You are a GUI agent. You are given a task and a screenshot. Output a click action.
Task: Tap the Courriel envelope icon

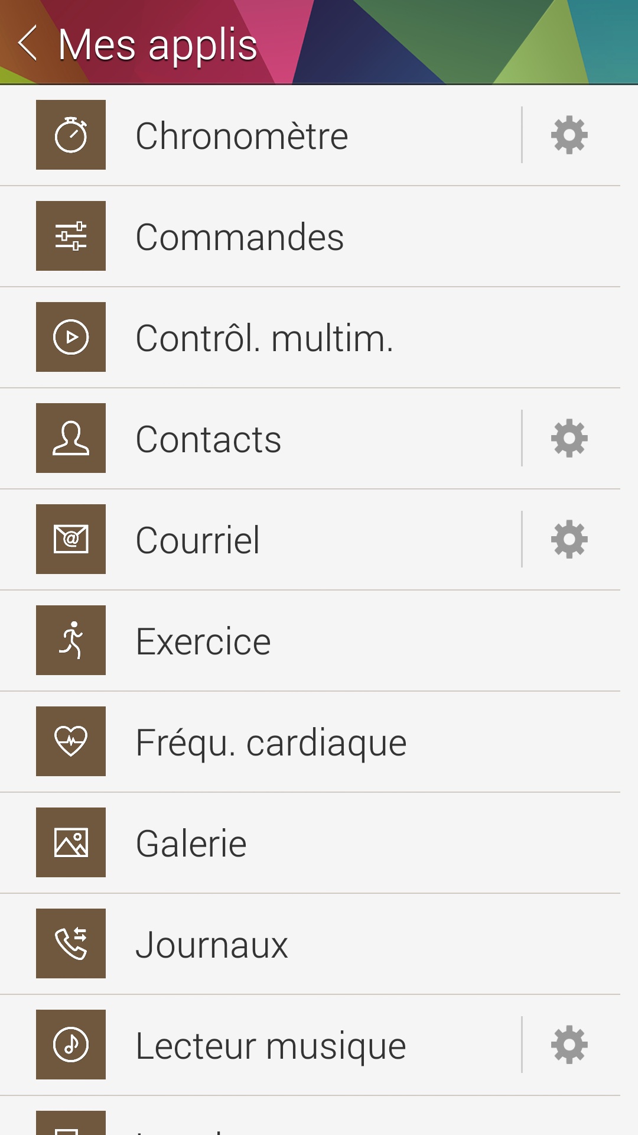pos(71,539)
